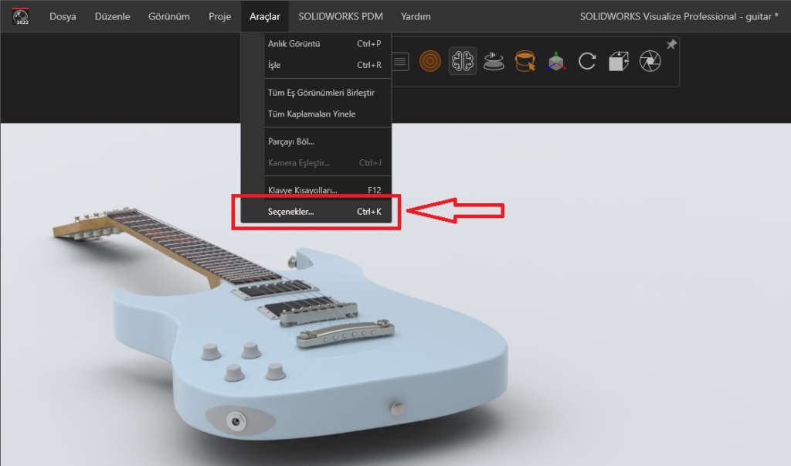Toggle the toolbar pin icon
The width and height of the screenshot is (791, 466).
pos(671,45)
